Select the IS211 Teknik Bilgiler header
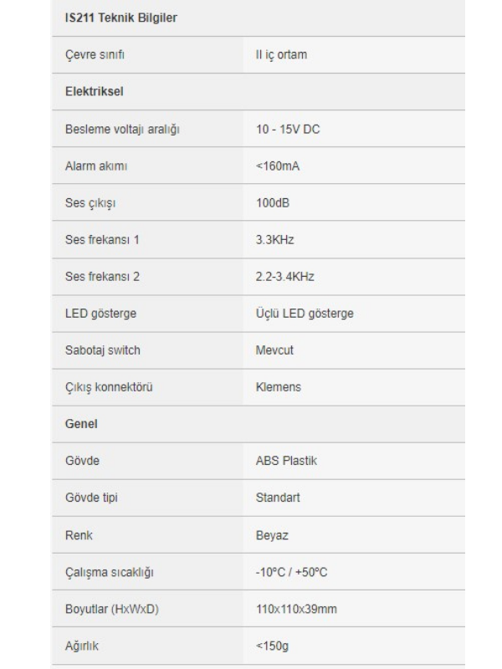Screen dimensions: 502x669 [x=120, y=18]
